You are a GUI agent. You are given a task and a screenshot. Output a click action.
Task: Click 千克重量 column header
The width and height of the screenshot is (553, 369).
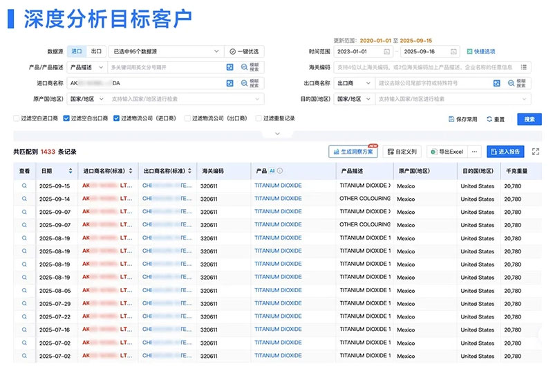[x=516, y=171]
